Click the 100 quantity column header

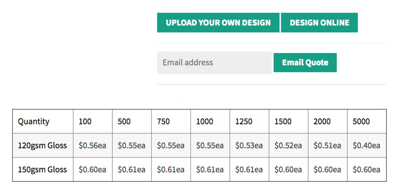[85, 121]
